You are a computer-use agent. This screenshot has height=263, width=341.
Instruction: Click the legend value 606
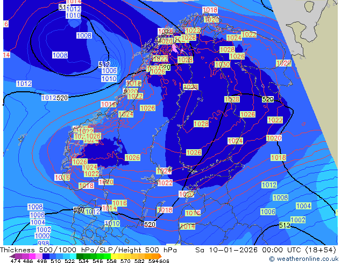164,261
